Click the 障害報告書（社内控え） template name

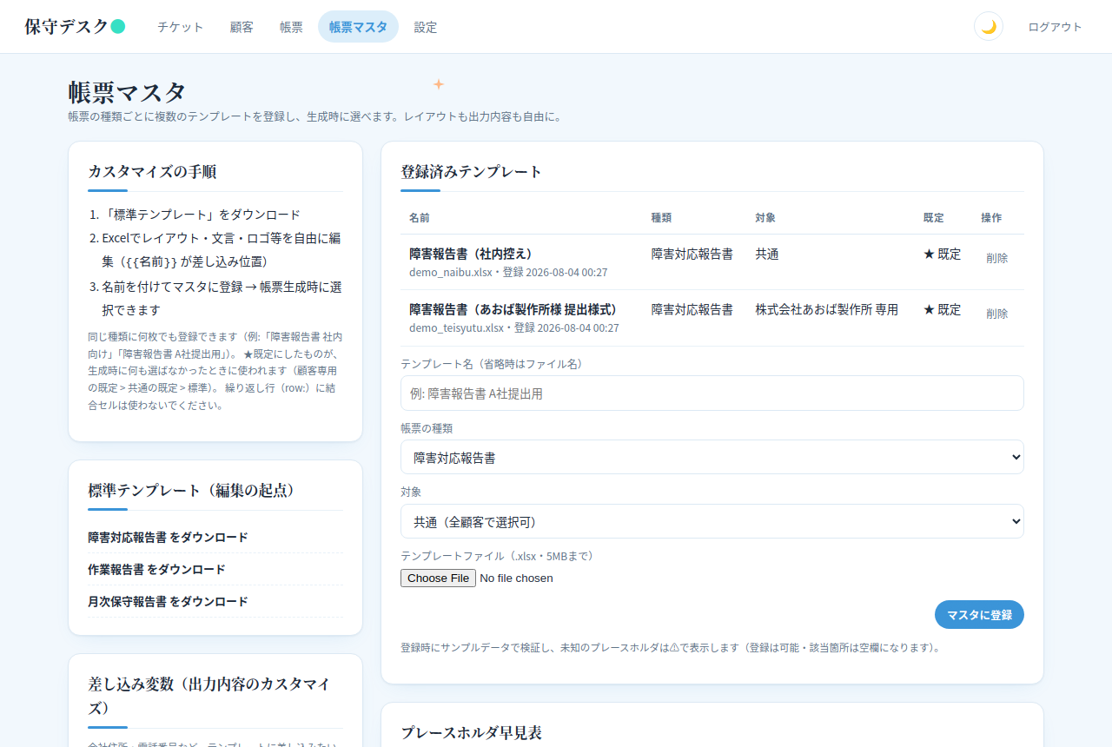click(x=470, y=254)
